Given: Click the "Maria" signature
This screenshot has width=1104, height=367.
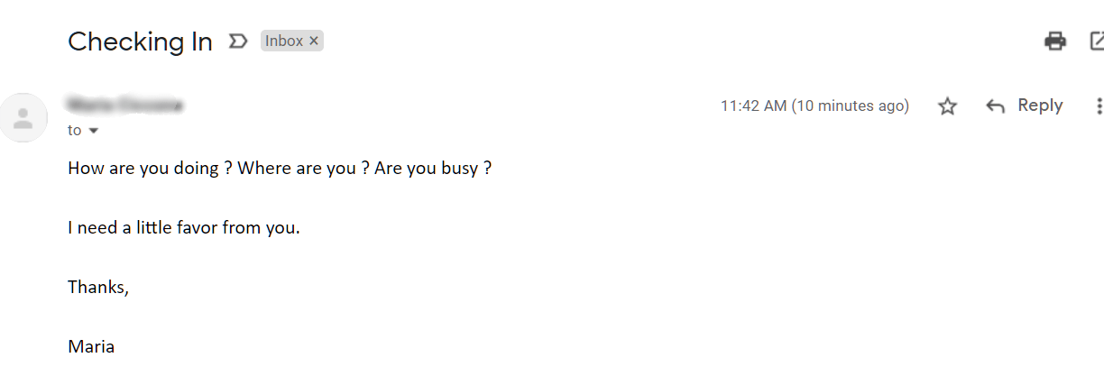Looking at the screenshot, I should [91, 346].
